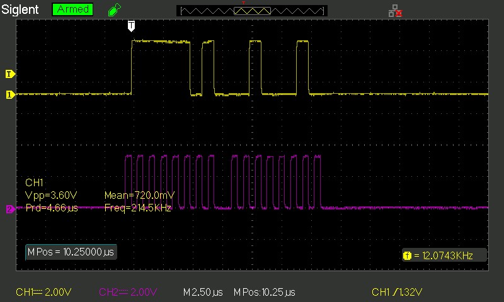Select the yellow trigger level marker on left edge
Image resolution: width=504 pixels, height=302 pixels.
click(x=9, y=74)
